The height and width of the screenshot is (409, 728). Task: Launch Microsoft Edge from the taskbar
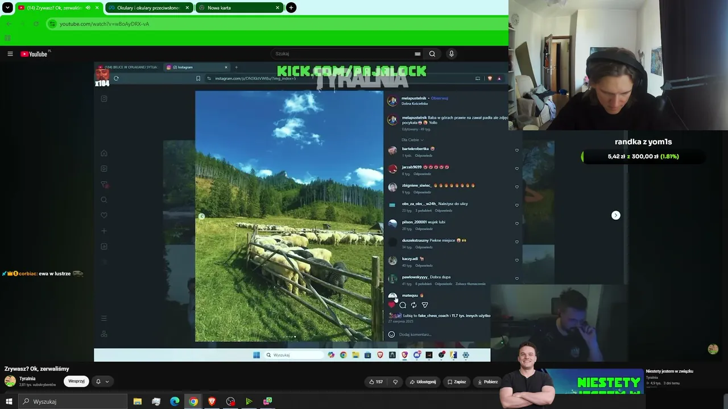[175, 402]
